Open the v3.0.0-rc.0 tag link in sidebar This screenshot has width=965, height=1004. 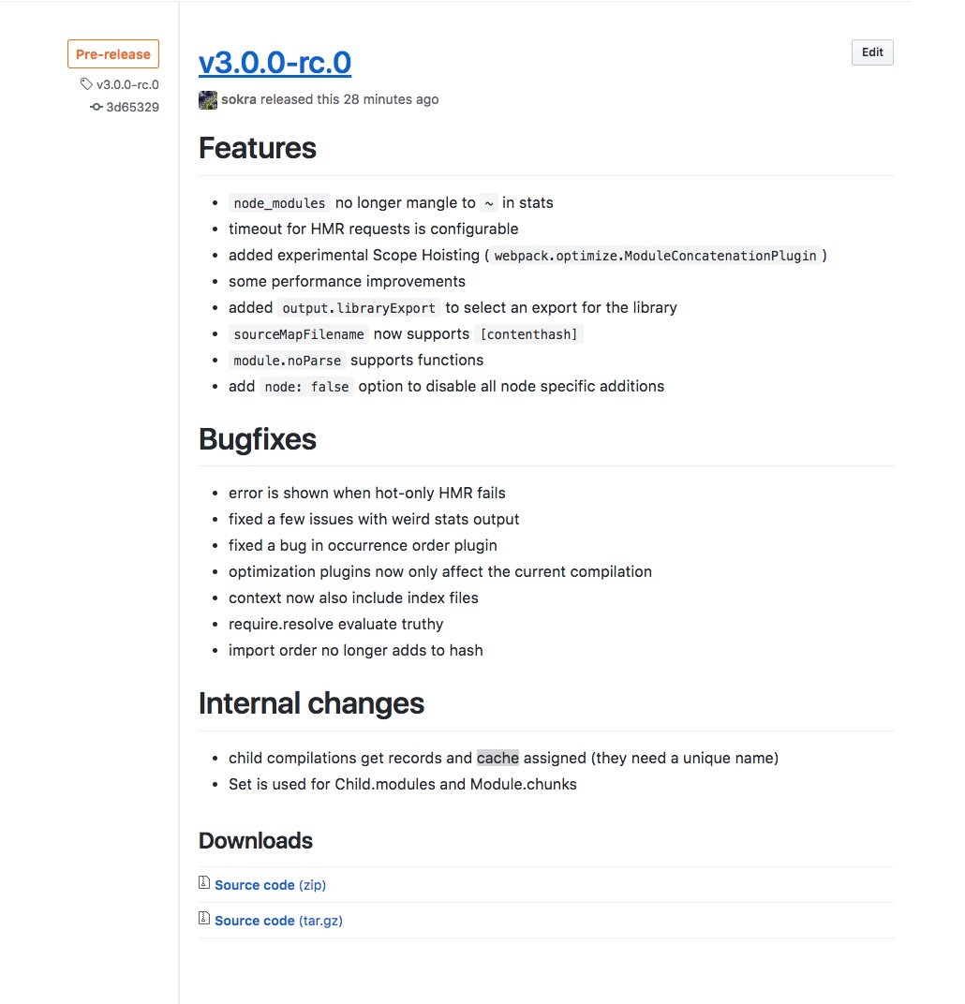127,84
